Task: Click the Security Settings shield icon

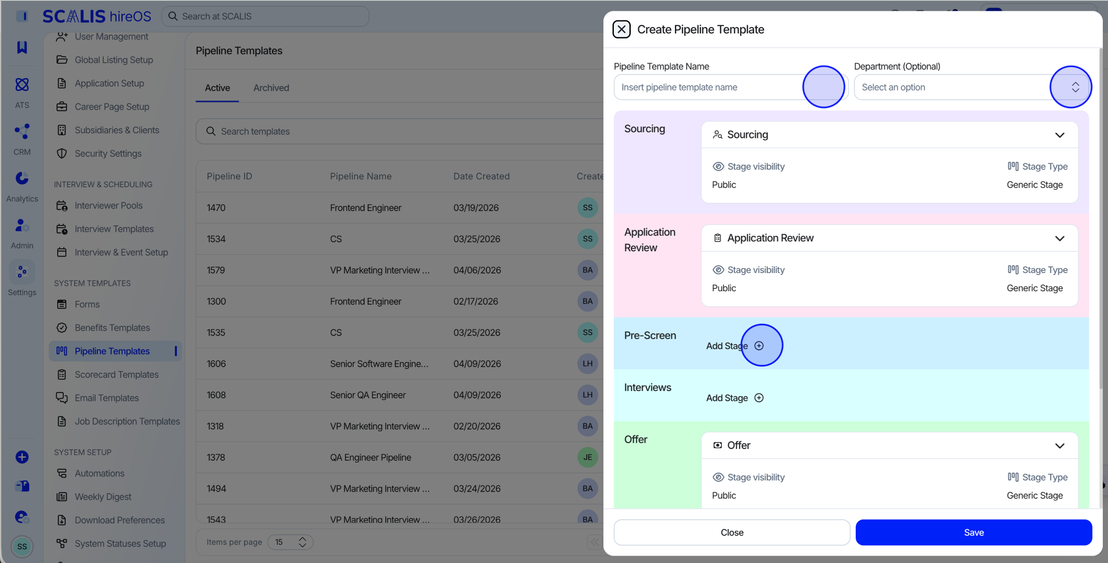Action: coord(62,153)
